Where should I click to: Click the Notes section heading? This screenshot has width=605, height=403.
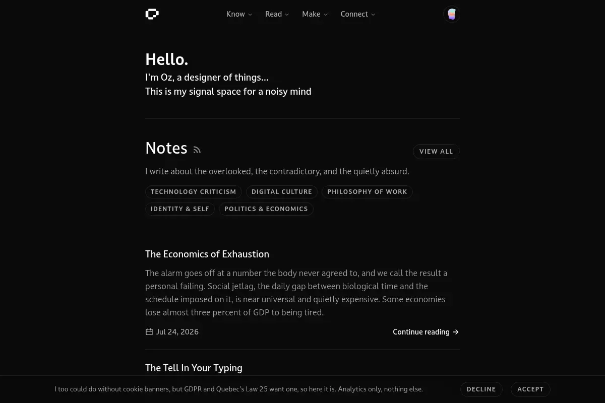(x=166, y=148)
